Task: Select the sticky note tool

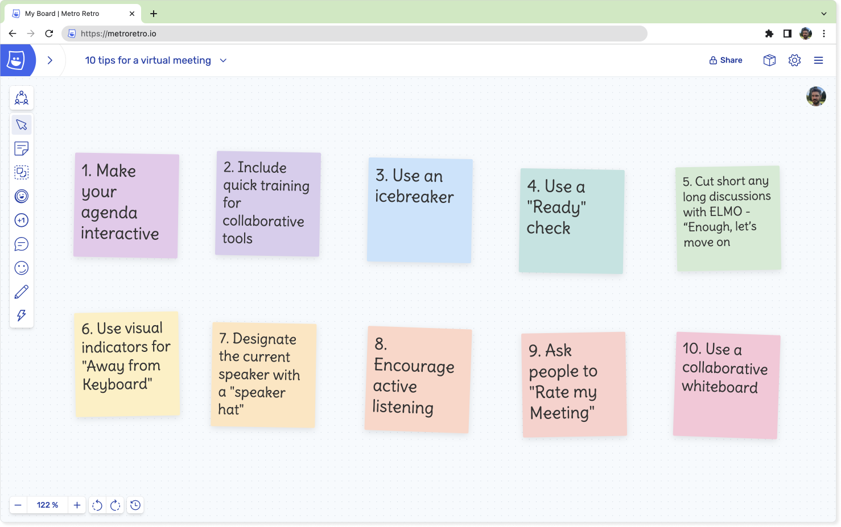Action: coord(22,149)
